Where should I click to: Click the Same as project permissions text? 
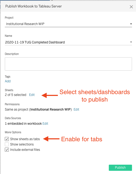38,110
